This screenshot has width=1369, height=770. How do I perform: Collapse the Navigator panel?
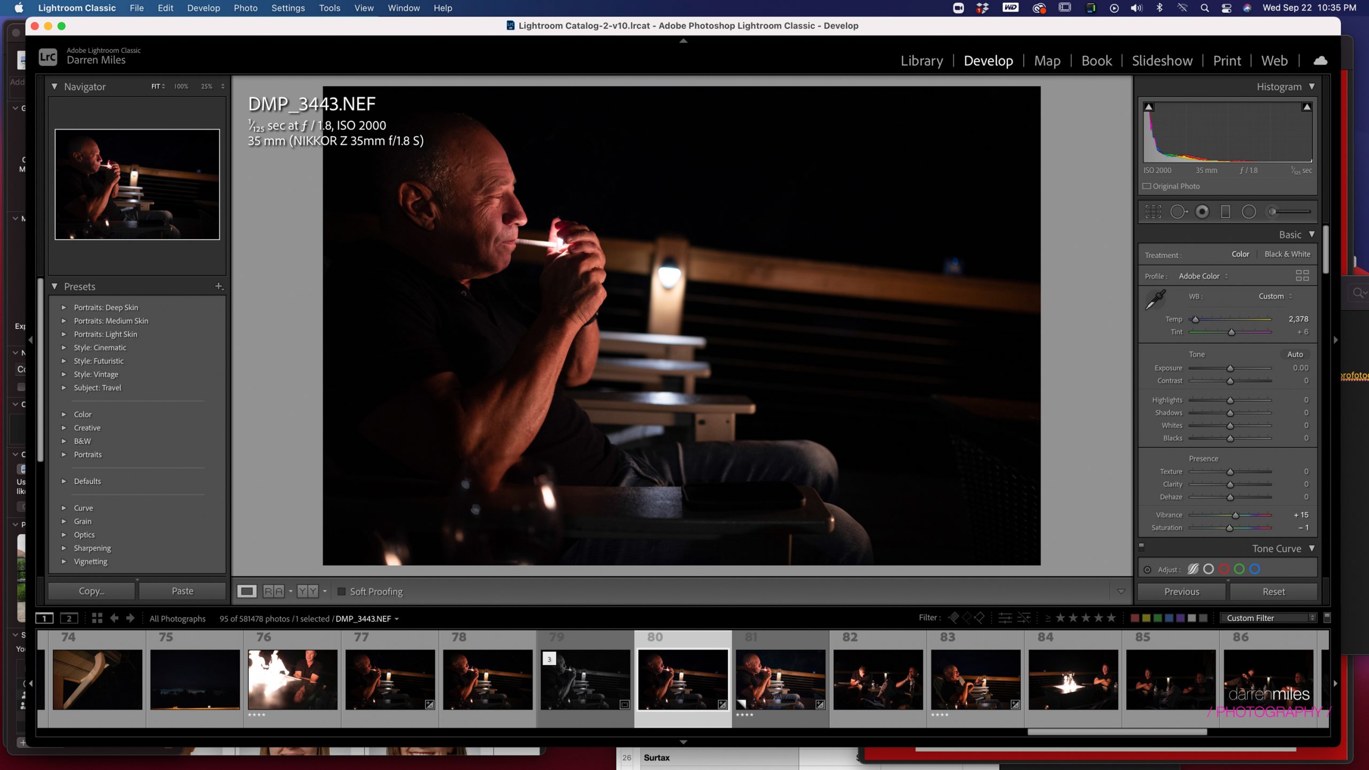(x=54, y=86)
